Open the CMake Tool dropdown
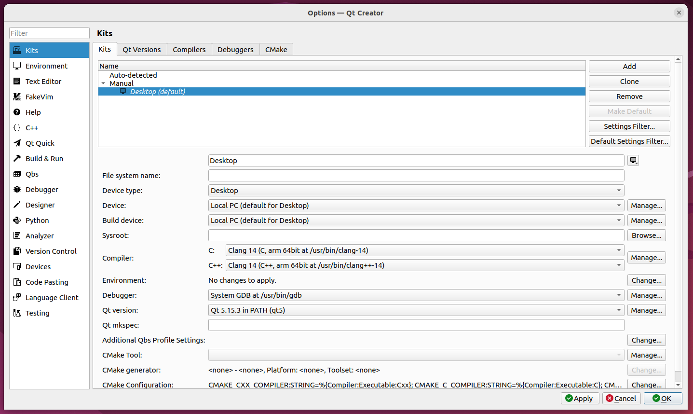 (x=416, y=355)
